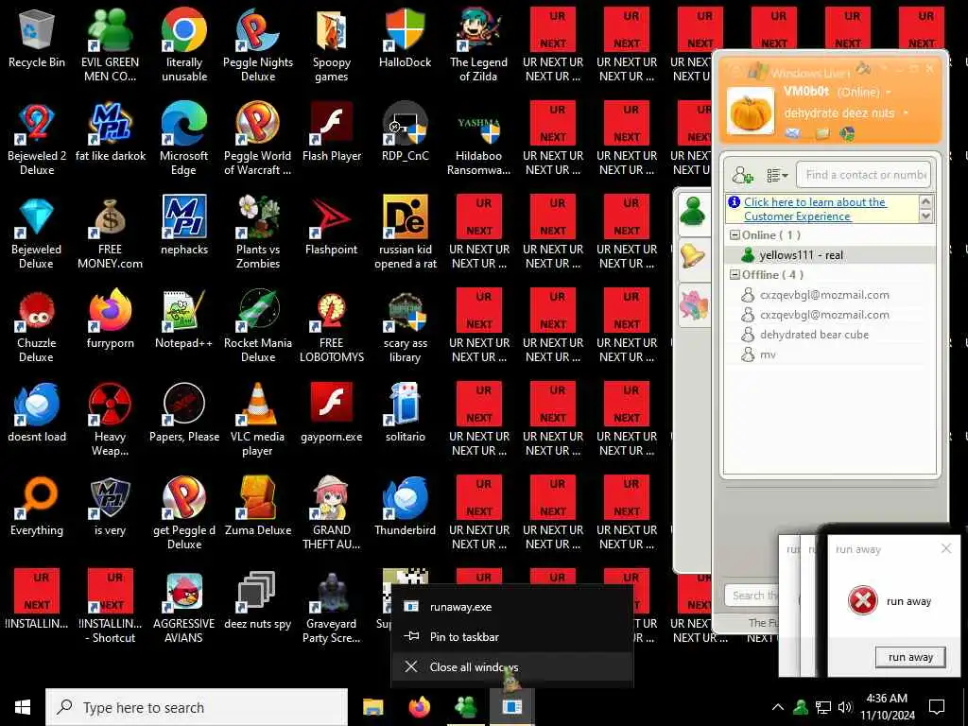Choose runaway.exe in the taskbar jump list

pyautogui.click(x=511, y=607)
